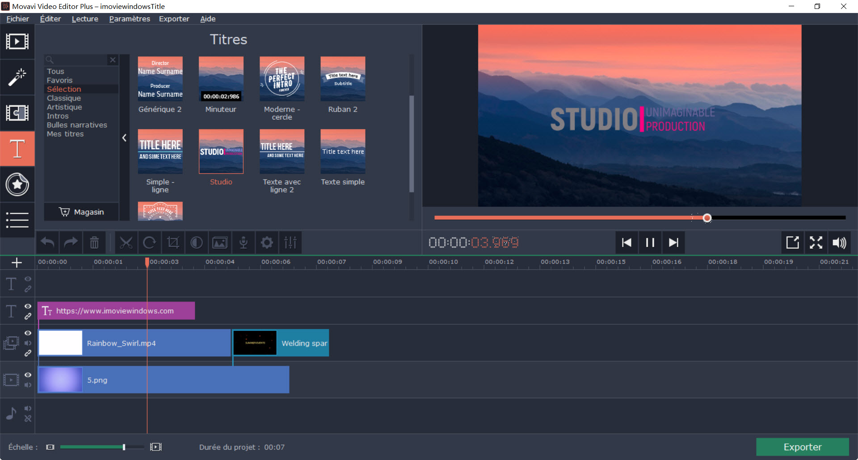Open the Paramètres menu

tap(129, 19)
